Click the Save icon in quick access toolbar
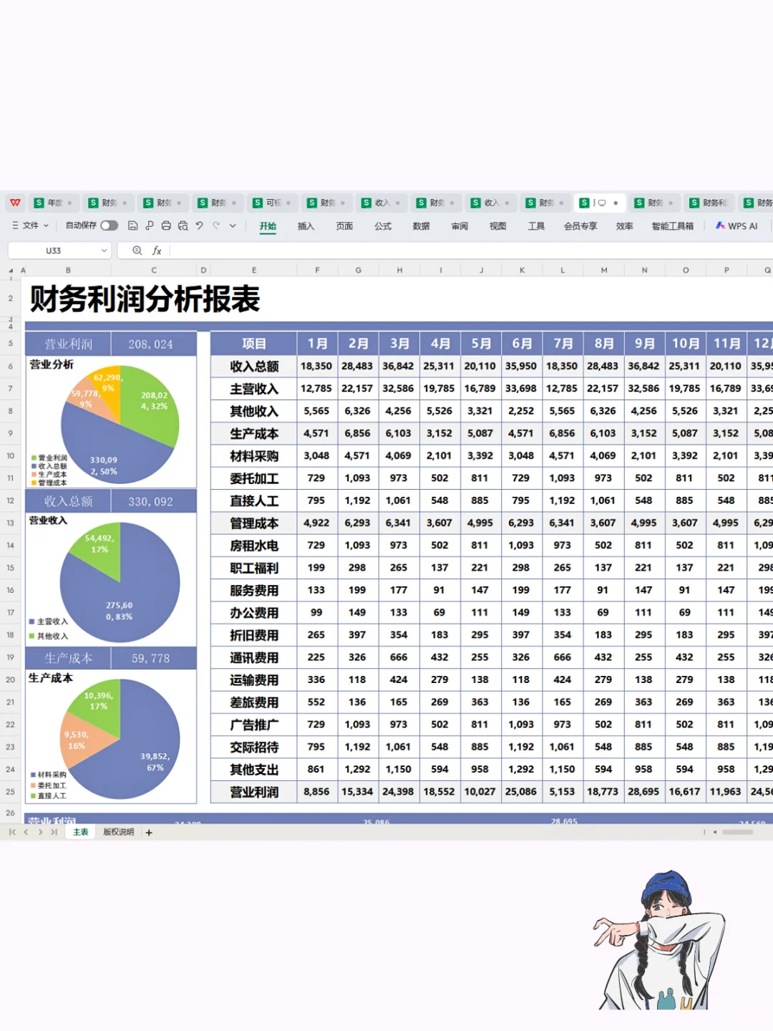The image size is (773, 1031). (133, 226)
